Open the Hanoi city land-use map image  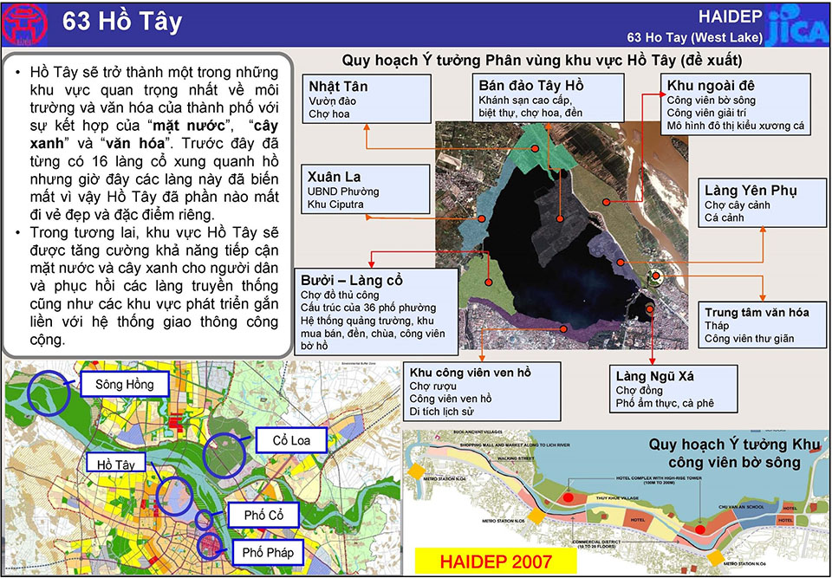[x=202, y=467]
